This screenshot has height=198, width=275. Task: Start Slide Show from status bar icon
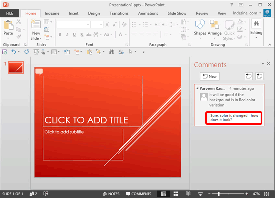[200, 194]
